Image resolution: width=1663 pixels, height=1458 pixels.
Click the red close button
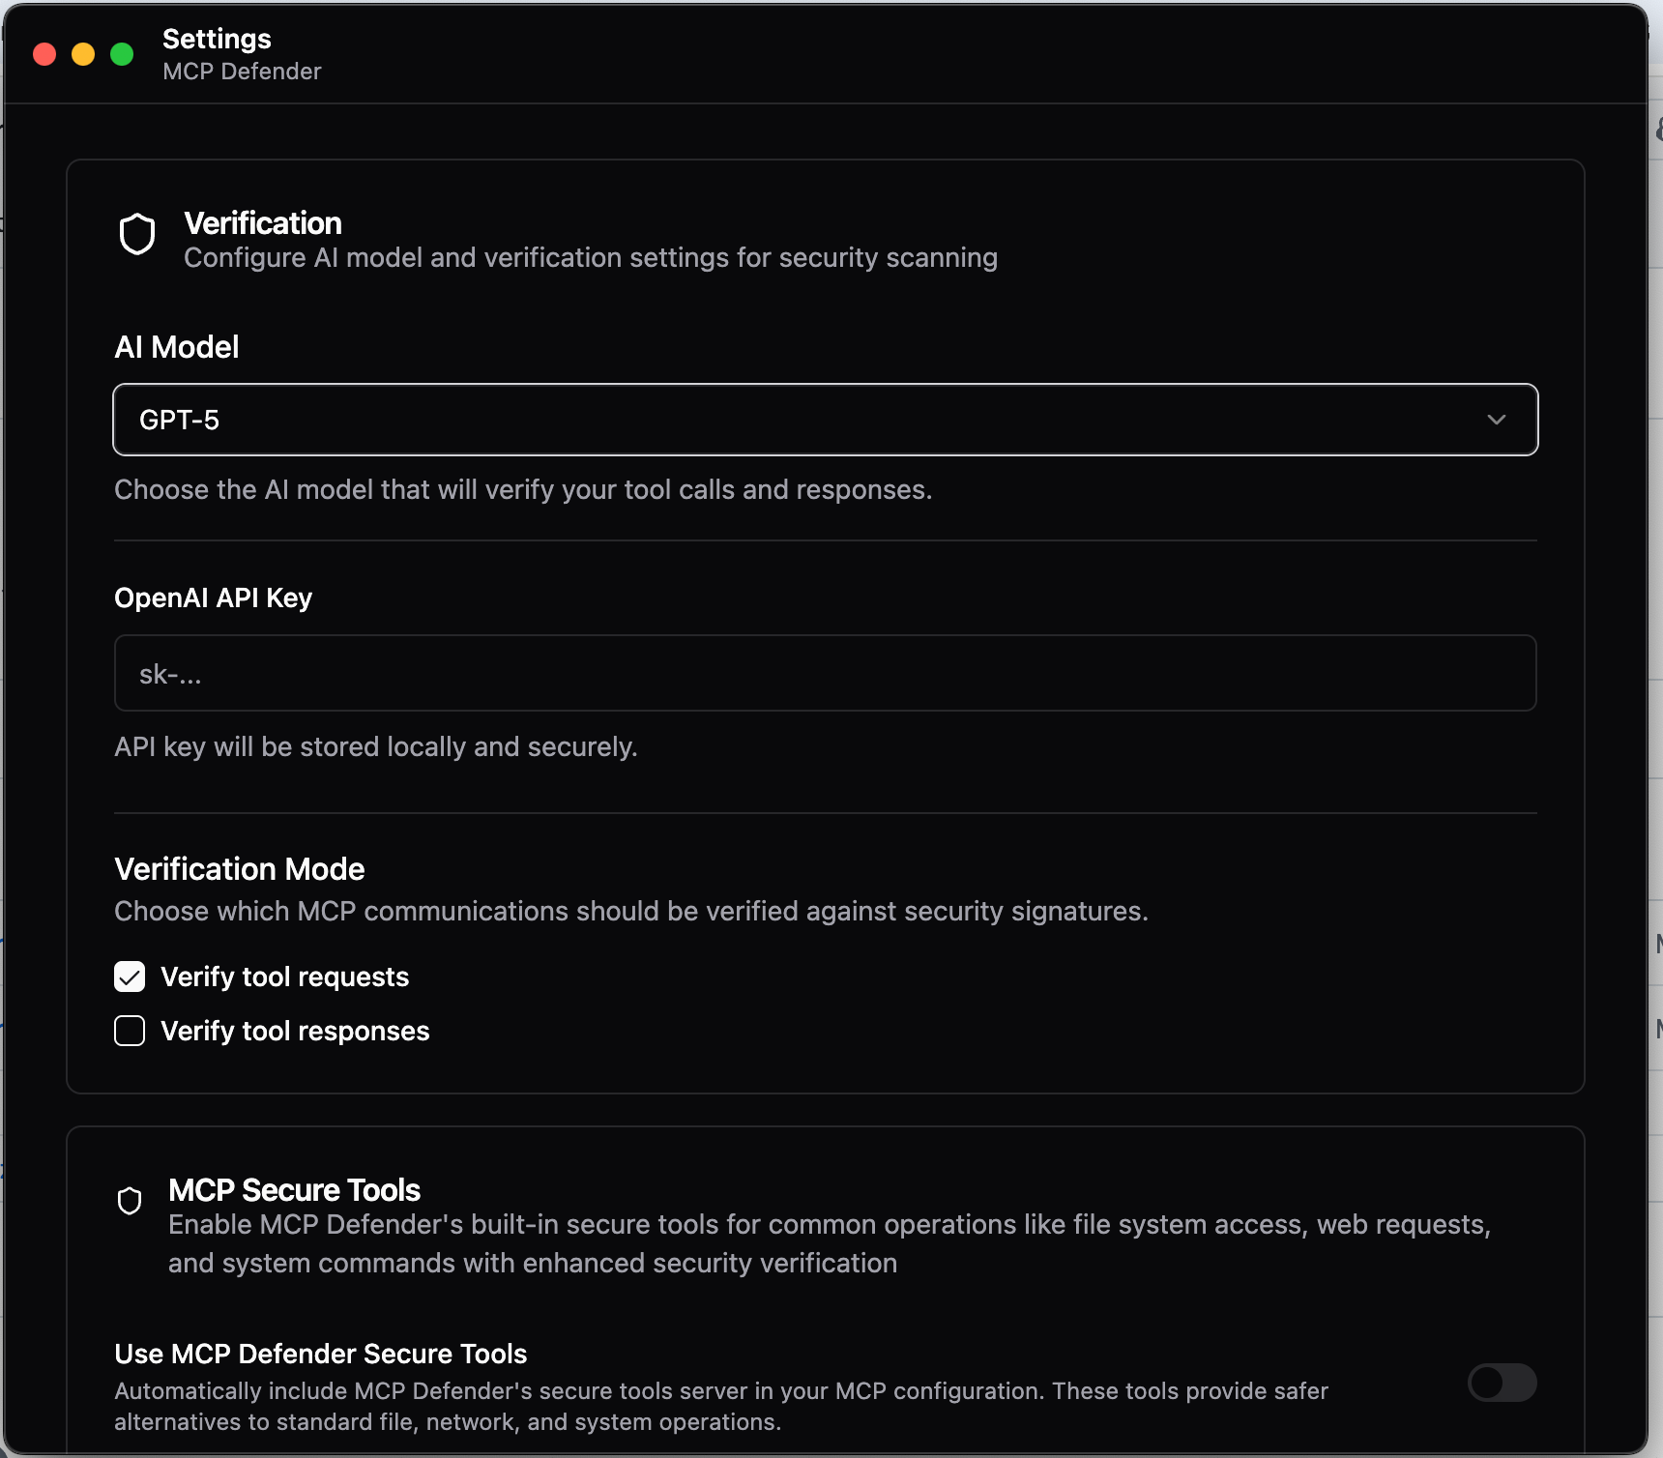tap(44, 54)
